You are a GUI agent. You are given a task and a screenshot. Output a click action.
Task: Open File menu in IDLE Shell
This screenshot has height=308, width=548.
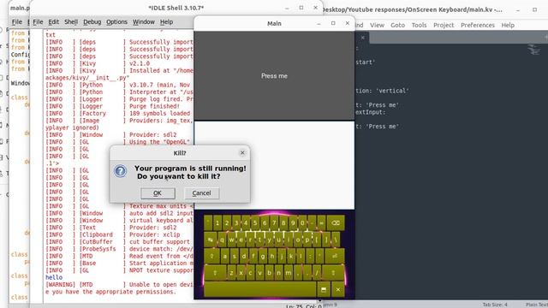[x=38, y=22]
